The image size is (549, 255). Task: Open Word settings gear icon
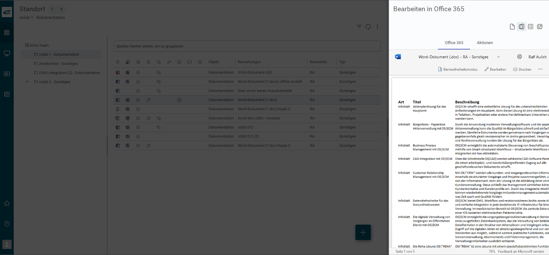point(519,57)
